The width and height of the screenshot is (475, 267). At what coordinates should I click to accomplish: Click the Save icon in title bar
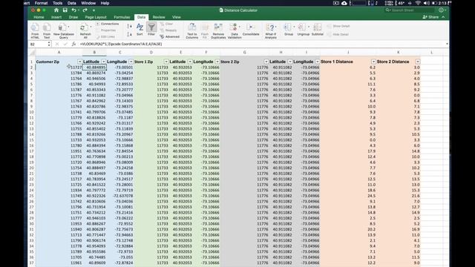(65, 10)
